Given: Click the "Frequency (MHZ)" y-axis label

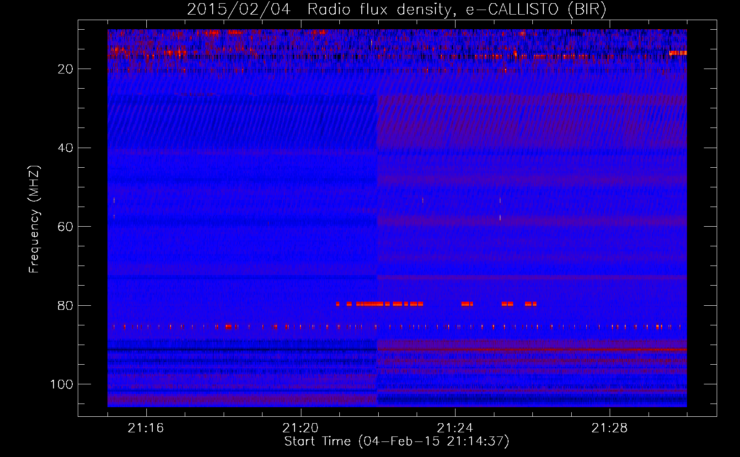Looking at the screenshot, I should [35, 219].
